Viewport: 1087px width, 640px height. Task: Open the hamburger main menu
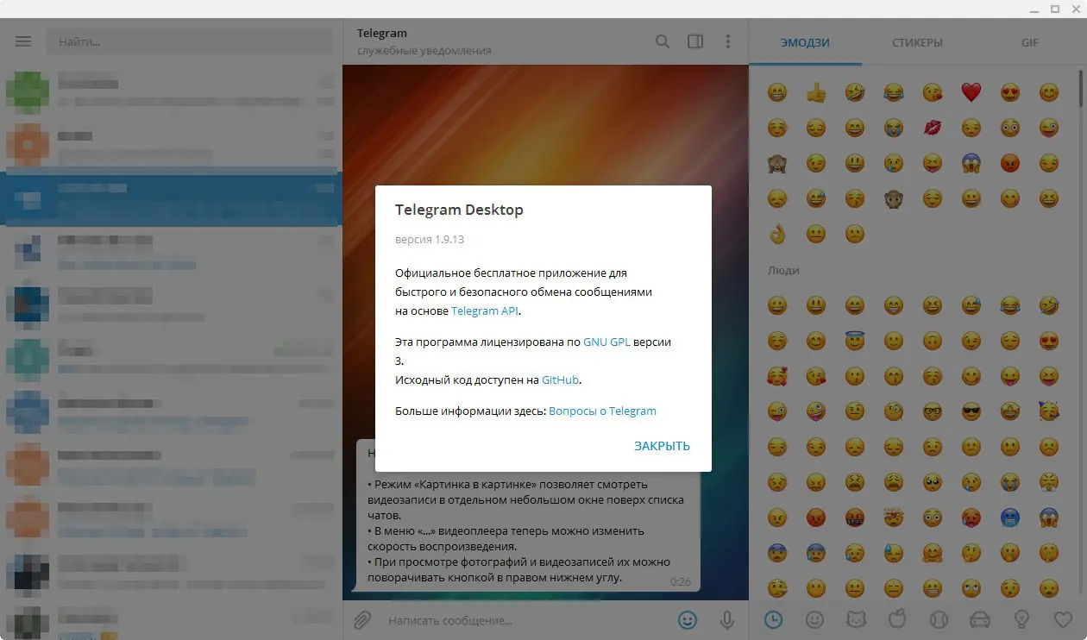coord(23,41)
